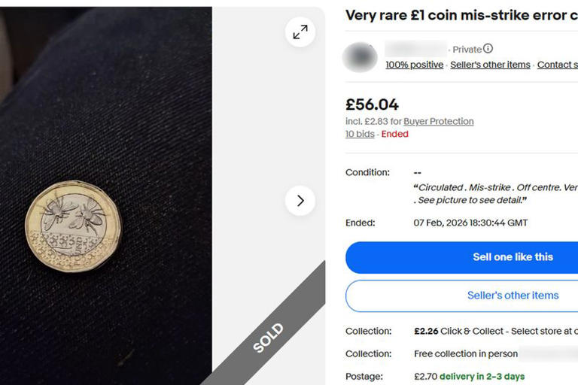Screen dimensions: 578x385
Task: Go to the next listing photo
Action: click(300, 201)
